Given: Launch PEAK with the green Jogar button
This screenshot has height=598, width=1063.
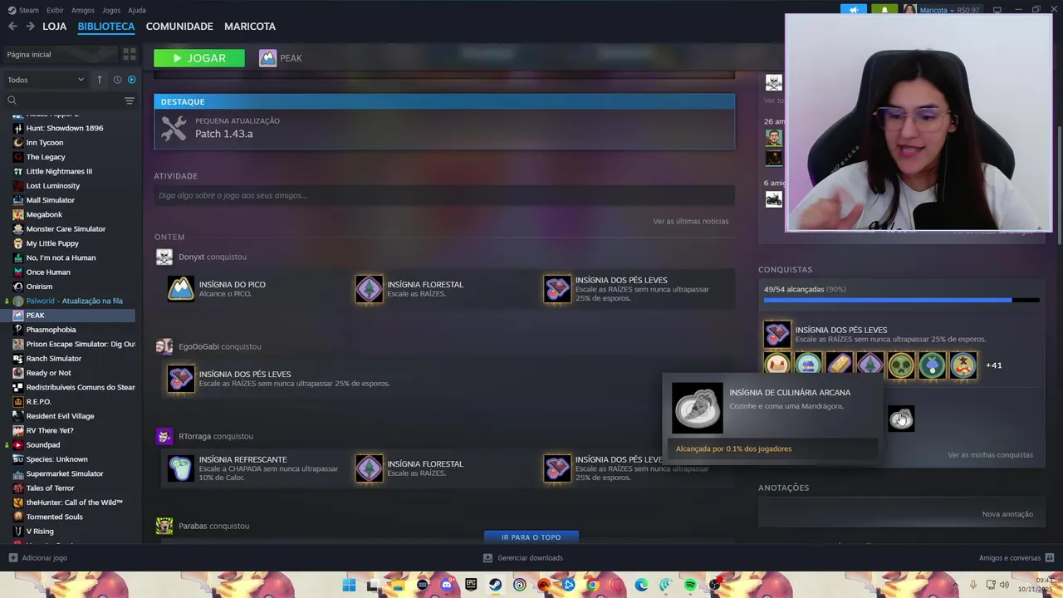Looking at the screenshot, I should [199, 58].
